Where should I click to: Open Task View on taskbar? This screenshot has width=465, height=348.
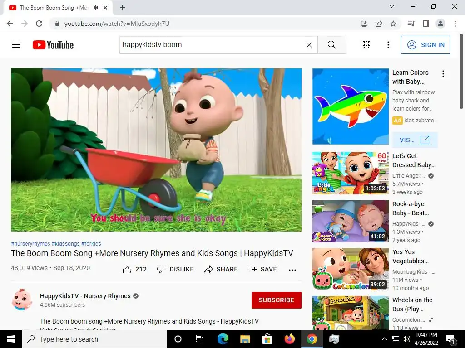pyautogui.click(x=200, y=339)
